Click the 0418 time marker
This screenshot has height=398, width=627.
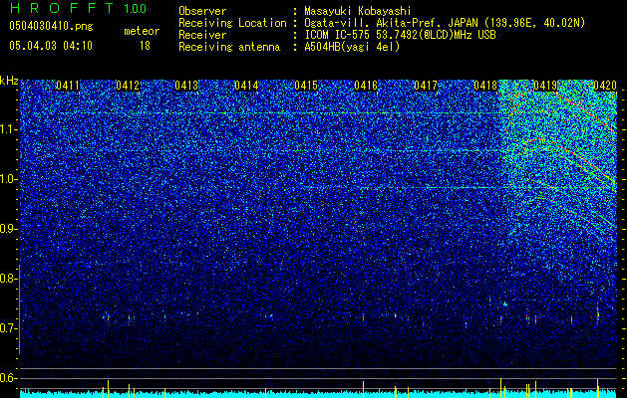pyautogui.click(x=485, y=86)
